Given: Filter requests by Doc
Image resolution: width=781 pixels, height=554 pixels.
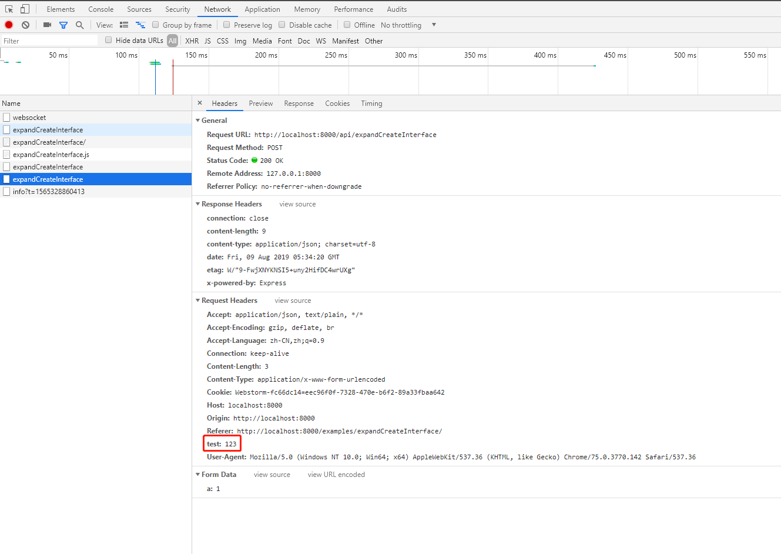Looking at the screenshot, I should pos(304,41).
